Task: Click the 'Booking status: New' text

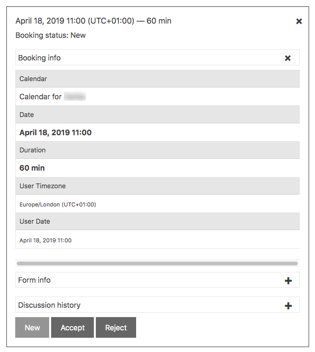Action: 51,35
